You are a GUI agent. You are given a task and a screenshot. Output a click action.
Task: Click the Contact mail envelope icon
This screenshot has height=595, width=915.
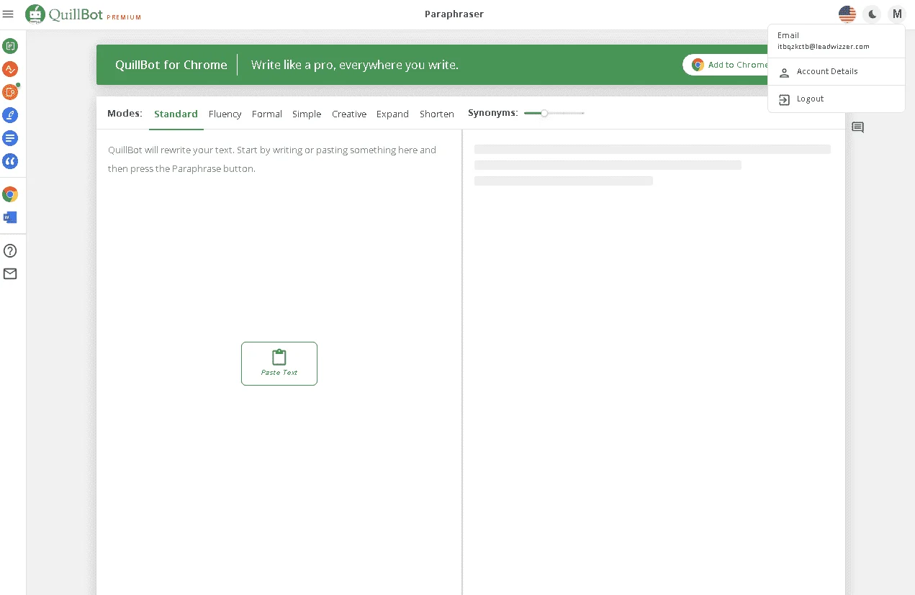click(10, 274)
